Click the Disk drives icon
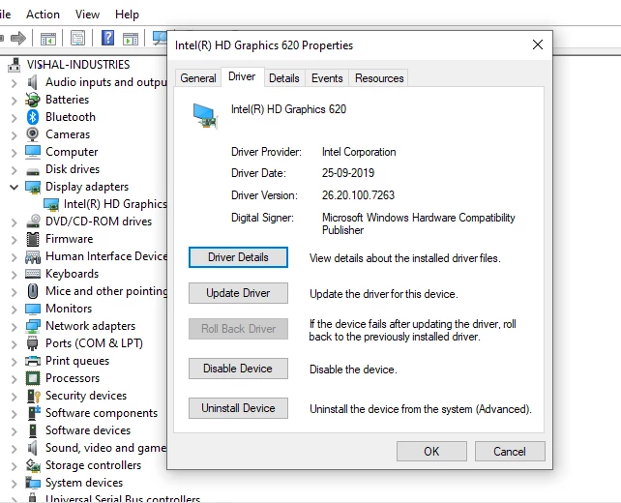The height and width of the screenshot is (503, 621). click(33, 171)
